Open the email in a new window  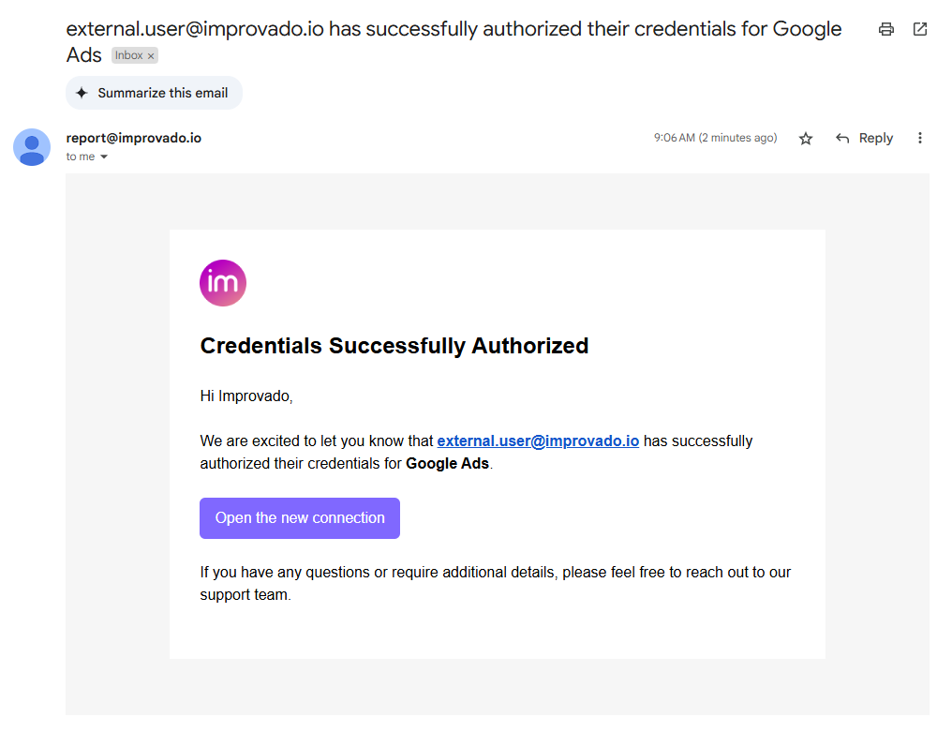point(920,29)
